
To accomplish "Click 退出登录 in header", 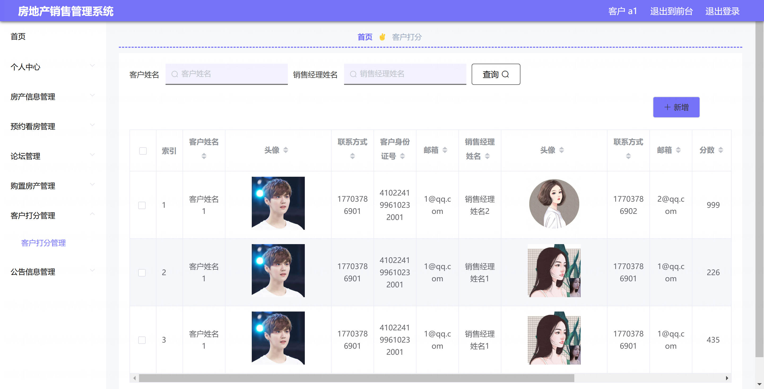I will point(722,11).
